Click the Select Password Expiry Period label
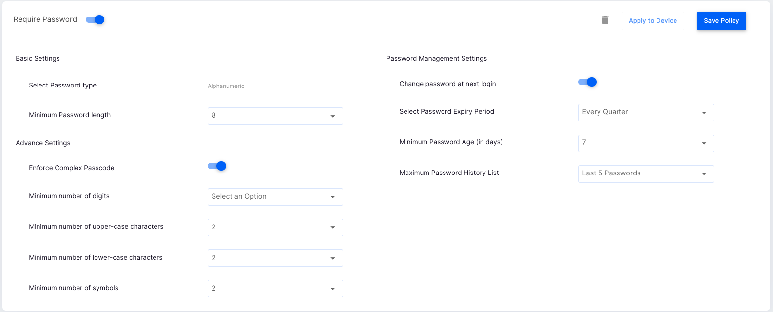This screenshot has height=312, width=773. point(447,111)
